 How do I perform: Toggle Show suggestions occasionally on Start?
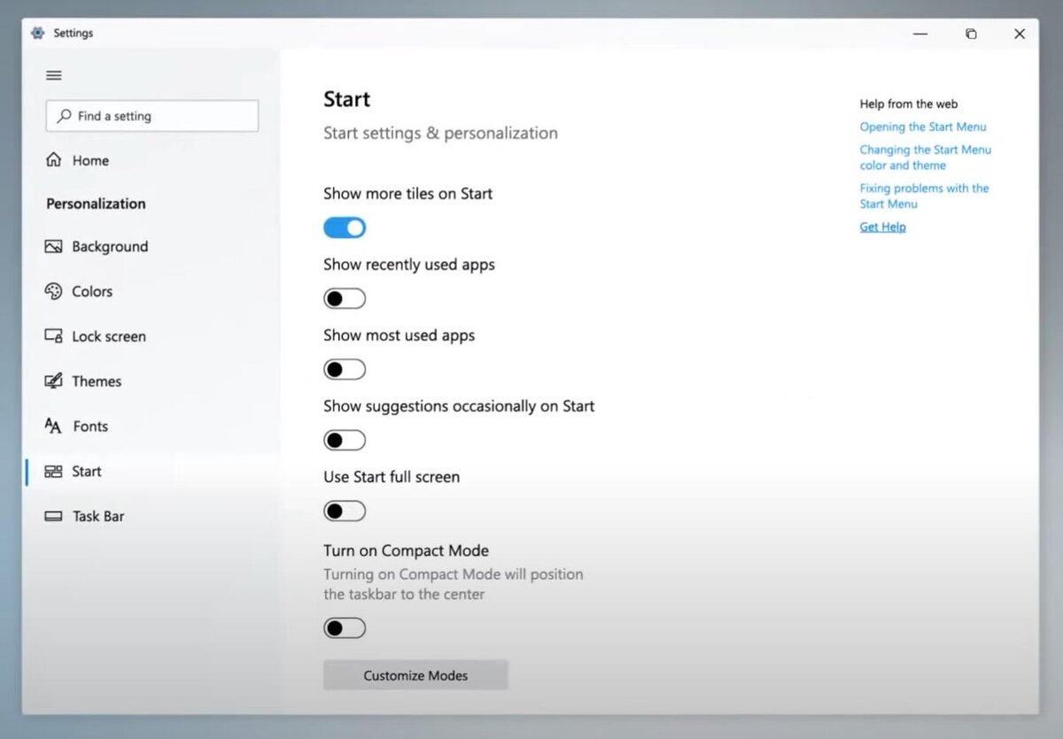pos(345,440)
